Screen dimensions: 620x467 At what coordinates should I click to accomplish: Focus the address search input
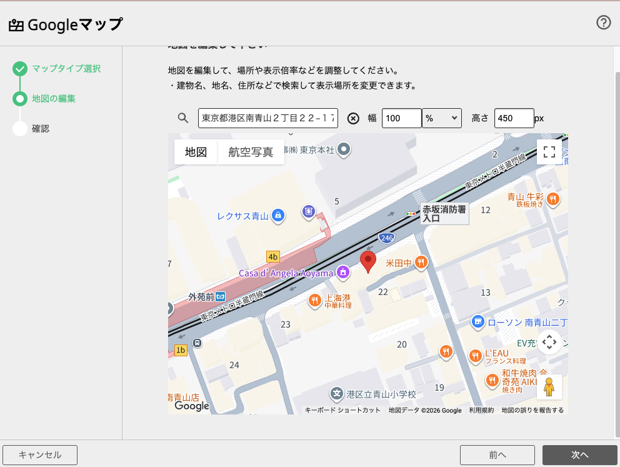point(268,118)
